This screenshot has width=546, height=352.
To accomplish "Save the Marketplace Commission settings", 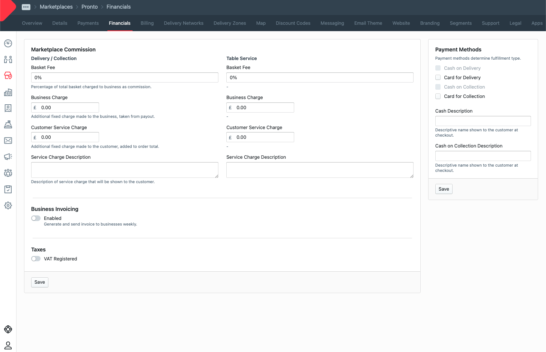I will [x=40, y=282].
